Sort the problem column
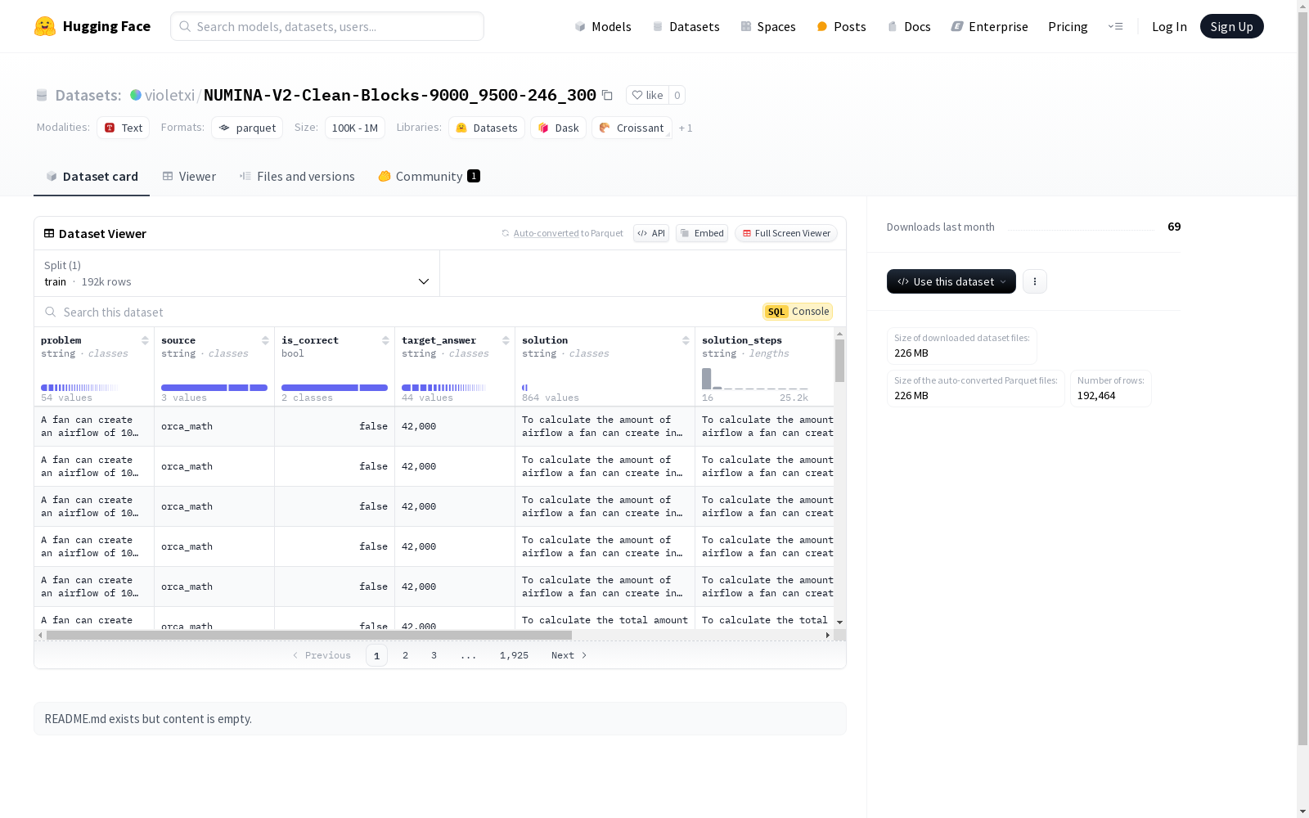Screen dimensions: 1309x818 [x=145, y=340]
